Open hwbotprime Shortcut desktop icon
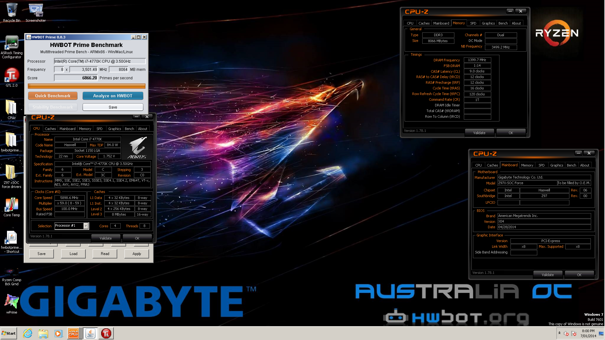The height and width of the screenshot is (340, 605). coord(12,242)
